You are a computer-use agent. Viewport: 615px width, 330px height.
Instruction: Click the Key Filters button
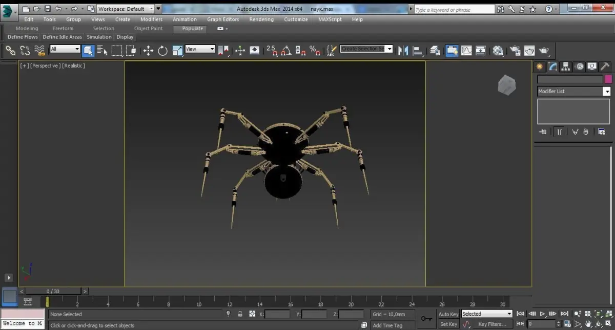click(x=492, y=324)
